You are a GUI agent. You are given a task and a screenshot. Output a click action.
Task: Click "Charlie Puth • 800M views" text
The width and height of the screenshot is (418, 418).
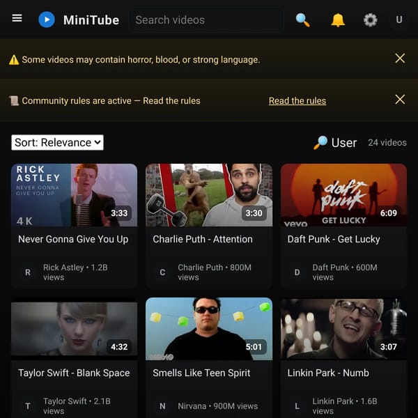point(215,272)
